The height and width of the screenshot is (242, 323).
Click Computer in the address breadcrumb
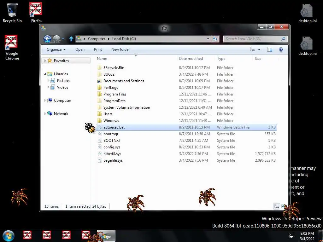[97, 39]
